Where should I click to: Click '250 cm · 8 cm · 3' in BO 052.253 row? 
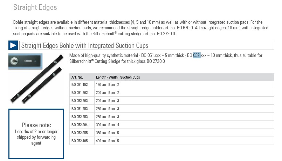(107, 117)
